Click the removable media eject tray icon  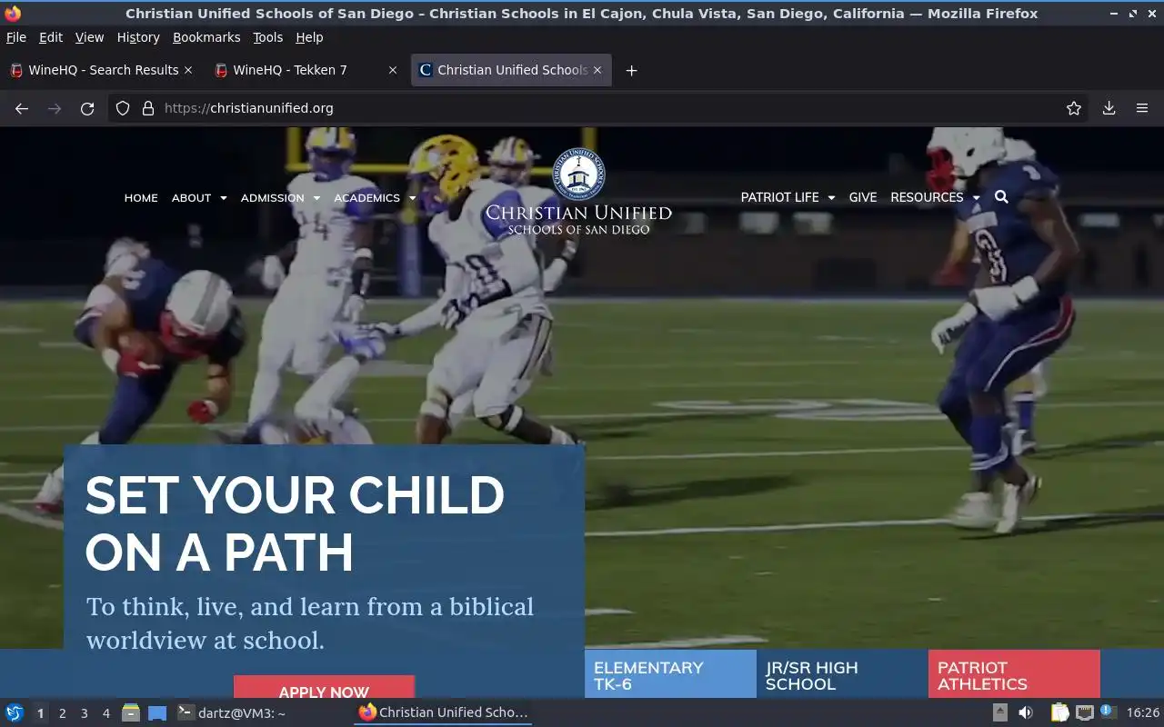999,713
